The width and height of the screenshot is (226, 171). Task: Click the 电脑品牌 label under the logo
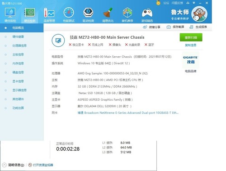coord(191,71)
